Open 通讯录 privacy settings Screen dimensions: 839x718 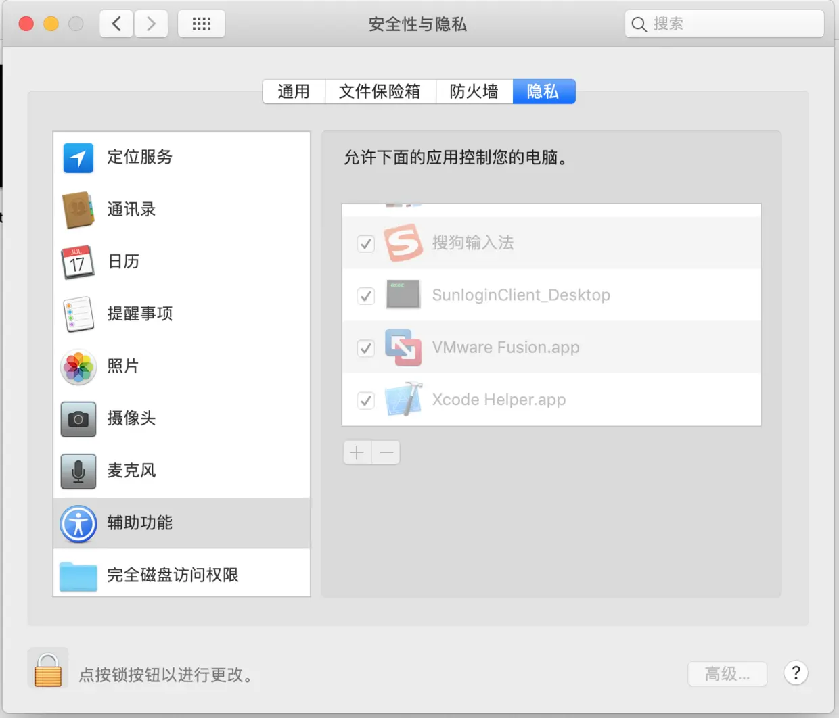pos(130,210)
